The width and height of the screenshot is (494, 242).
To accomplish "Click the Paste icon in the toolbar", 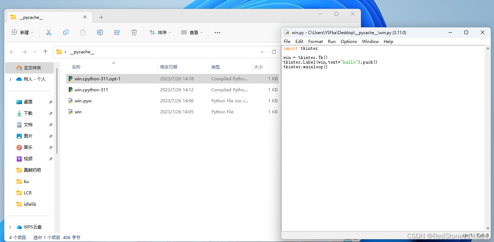I will click(83, 32).
